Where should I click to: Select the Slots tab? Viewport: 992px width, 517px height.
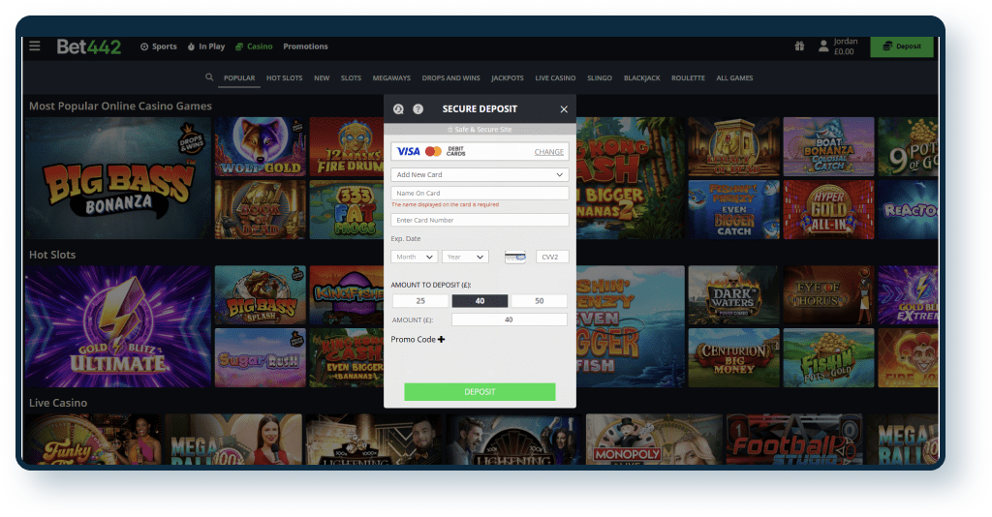[351, 77]
